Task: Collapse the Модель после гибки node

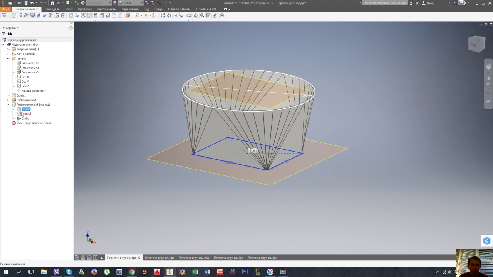Action: coord(3,45)
